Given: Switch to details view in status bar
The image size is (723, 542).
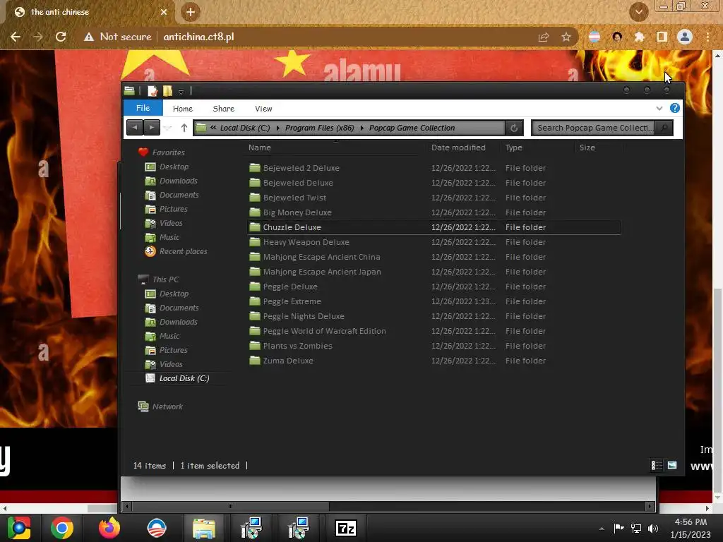Looking at the screenshot, I should coord(656,466).
